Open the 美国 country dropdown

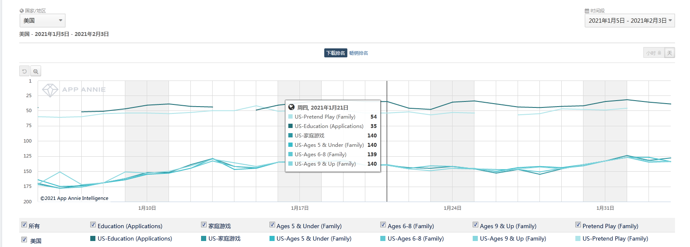click(x=42, y=21)
